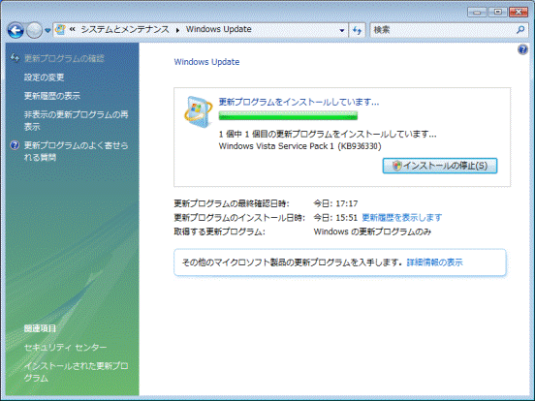Click the 関連項目 heading in the sidebar
Image resolution: width=535 pixels, height=401 pixels.
pyautogui.click(x=40, y=328)
